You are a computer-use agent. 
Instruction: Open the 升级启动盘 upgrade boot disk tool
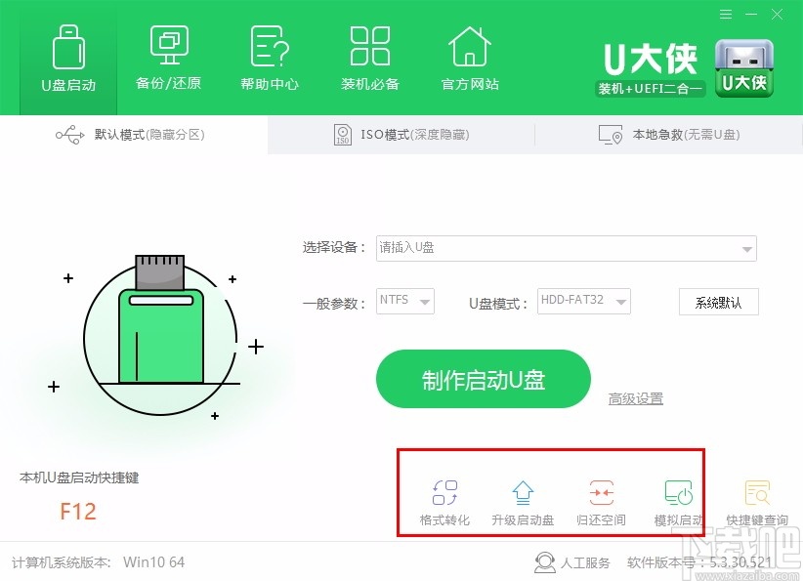click(523, 498)
